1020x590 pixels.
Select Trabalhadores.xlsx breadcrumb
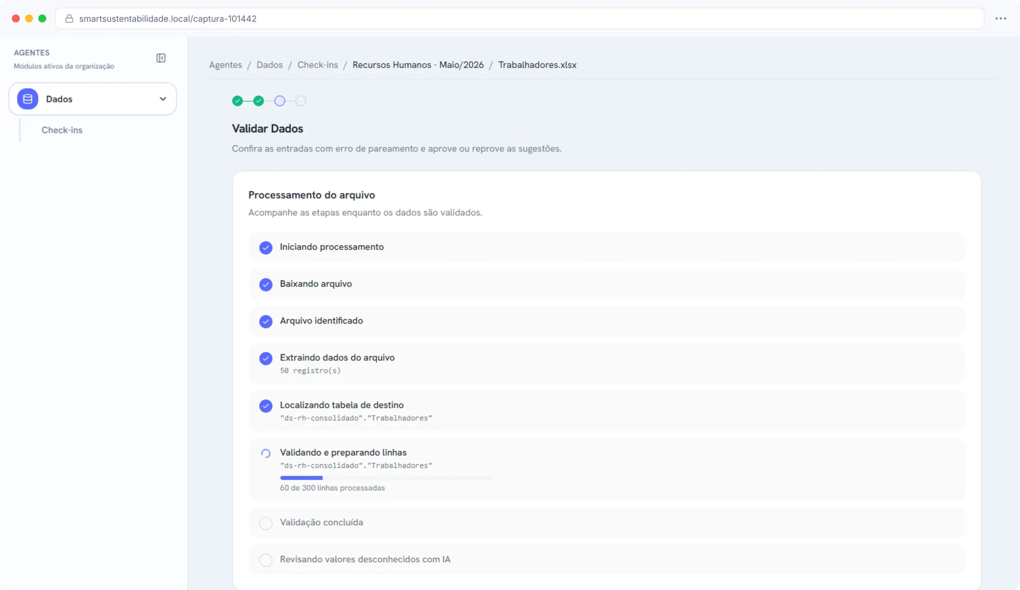tap(537, 65)
